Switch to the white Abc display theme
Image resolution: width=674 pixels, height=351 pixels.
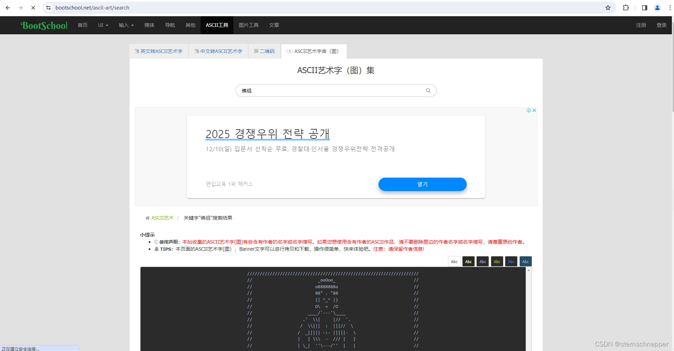click(454, 261)
